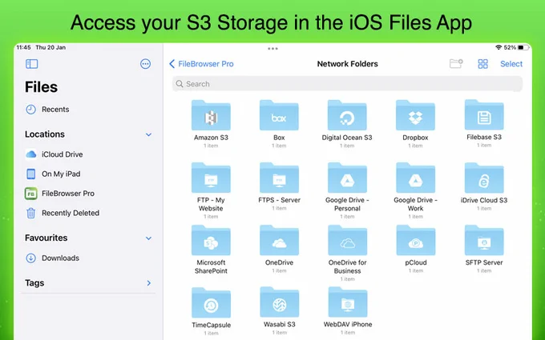The height and width of the screenshot is (340, 545).
Task: Expand the Tags section
Action: point(149,283)
